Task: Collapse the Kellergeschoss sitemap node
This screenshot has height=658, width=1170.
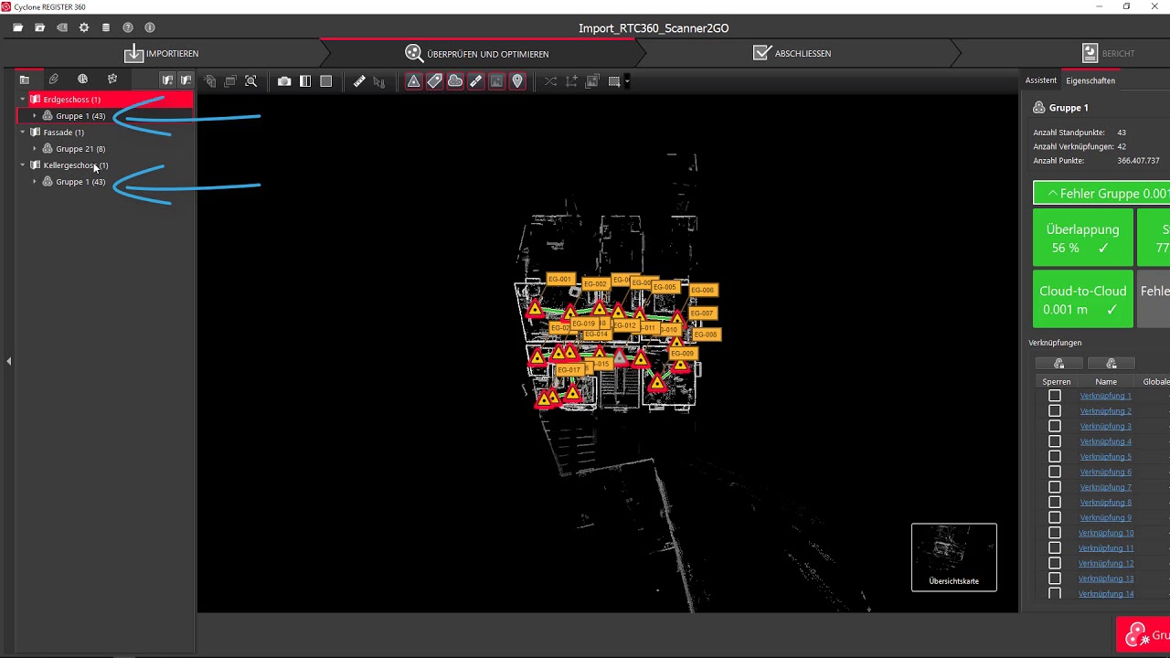Action: pyautogui.click(x=23, y=165)
